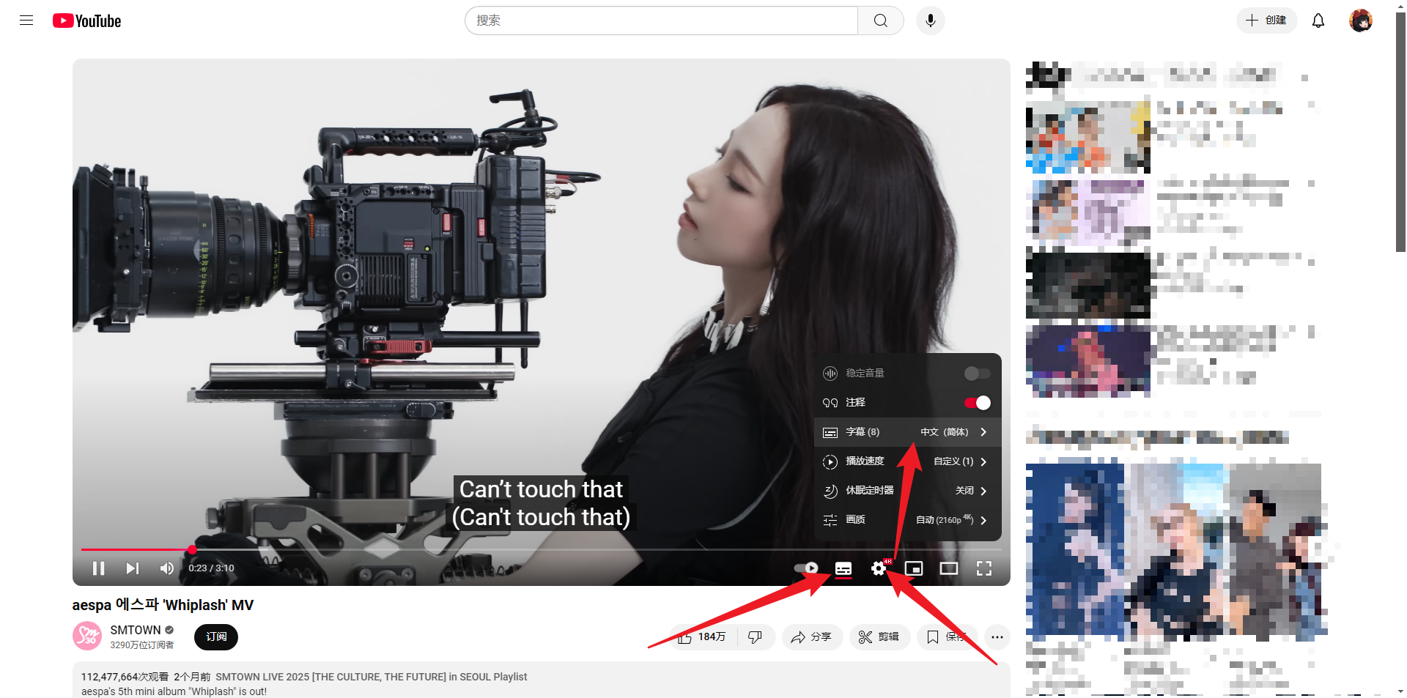This screenshot has height=698, width=1407.
Task: Start voice search with microphone
Action: tap(930, 21)
